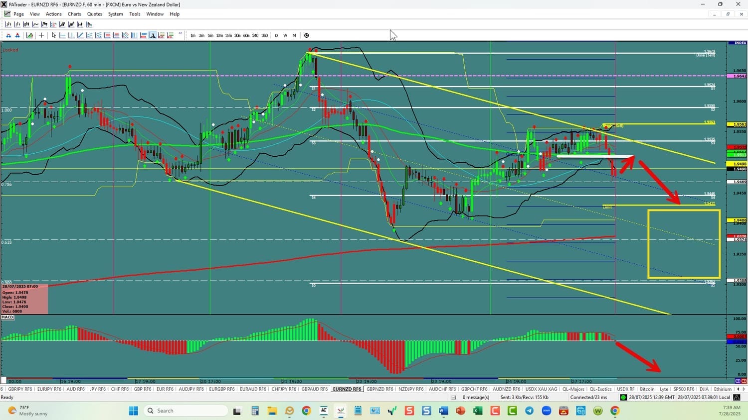Switch to the GBPNZD RF6 tab
Screen dimensions: 748x420
379,389
